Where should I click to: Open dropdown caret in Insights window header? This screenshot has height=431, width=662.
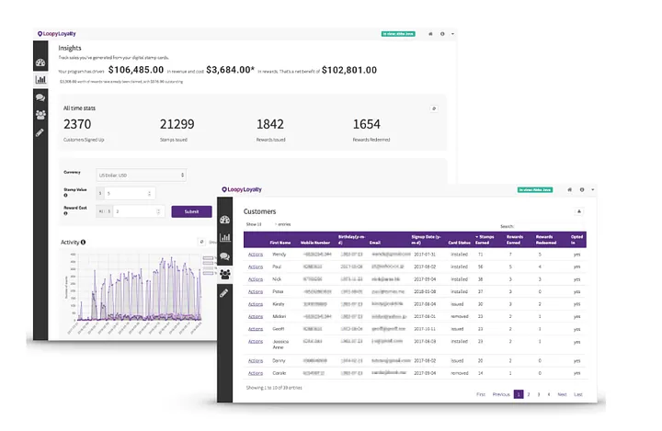pos(452,34)
